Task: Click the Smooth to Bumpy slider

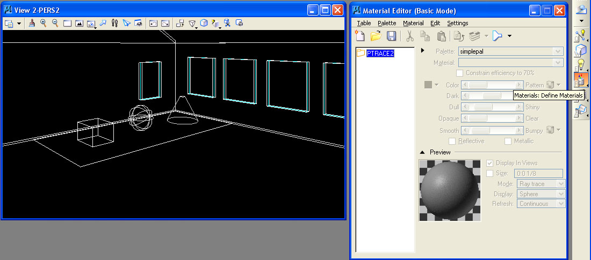Action: pos(492,131)
